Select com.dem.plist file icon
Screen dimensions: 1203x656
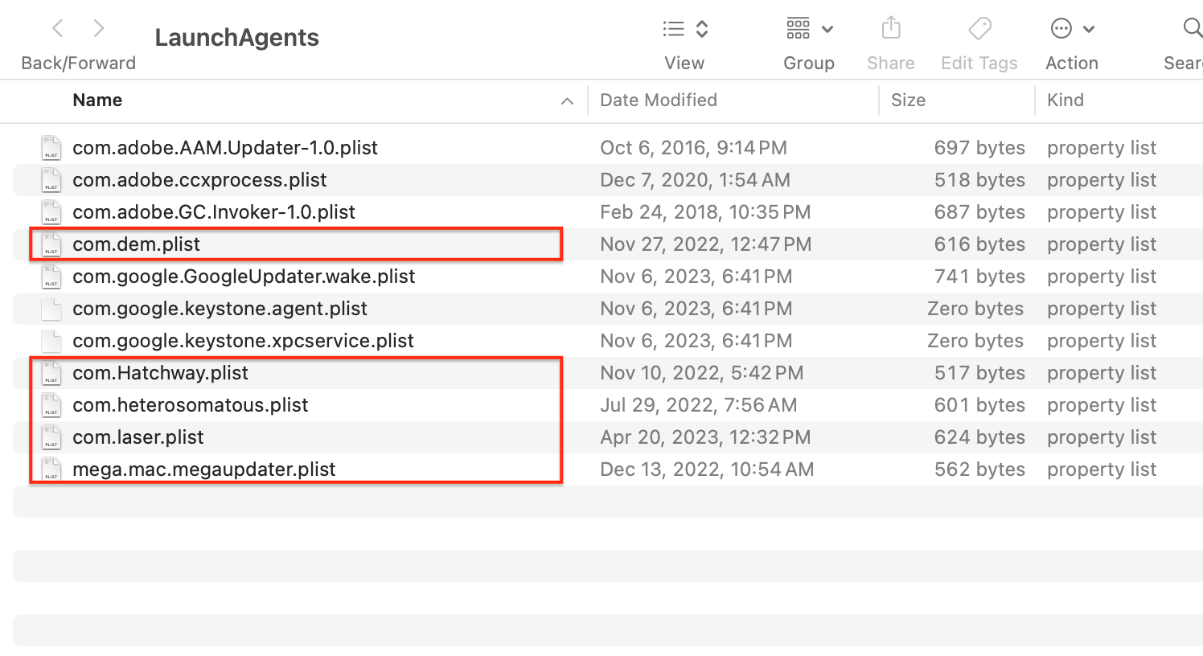coord(51,244)
